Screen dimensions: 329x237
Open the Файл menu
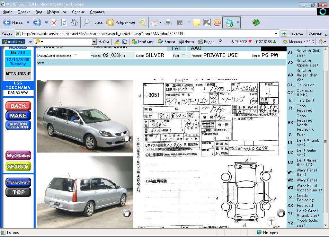click(8, 12)
